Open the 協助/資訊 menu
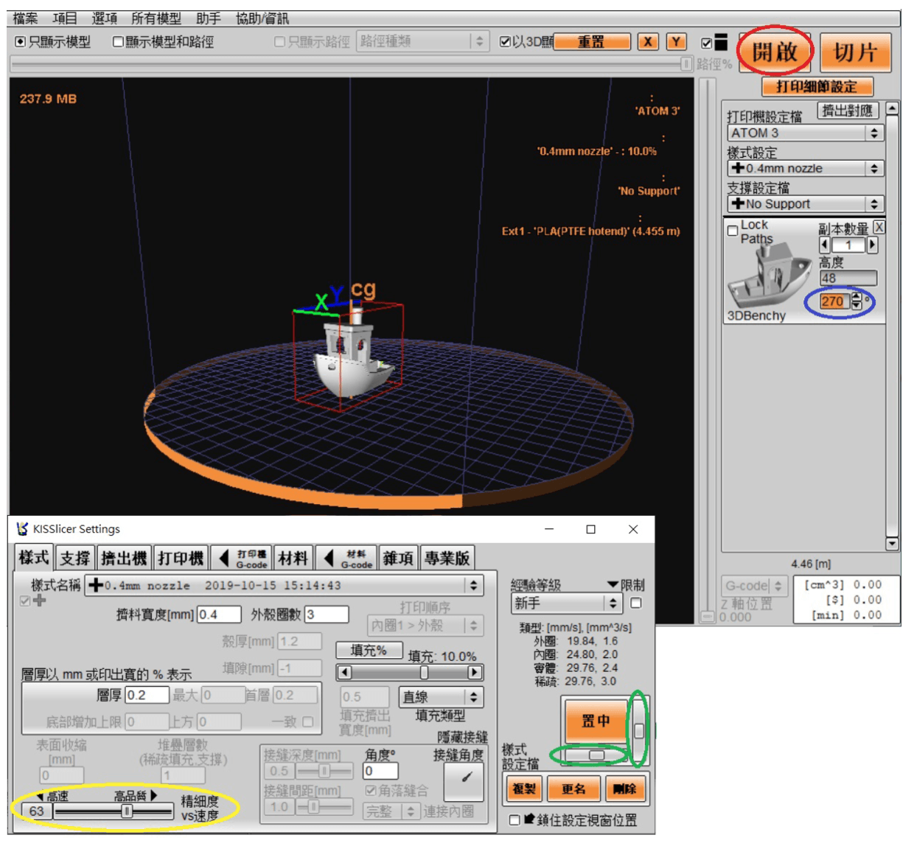The height and width of the screenshot is (843, 914). (x=262, y=18)
